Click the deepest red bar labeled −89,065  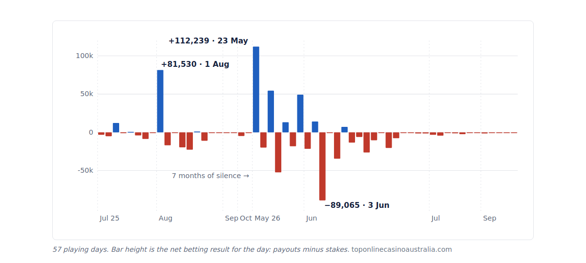322,166
